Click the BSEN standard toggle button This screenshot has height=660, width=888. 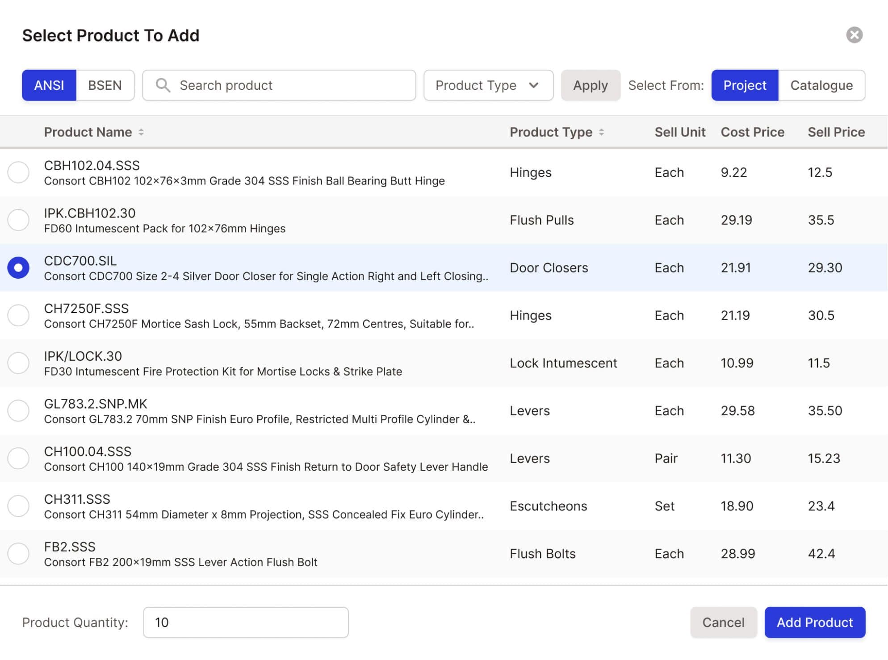[x=104, y=84]
